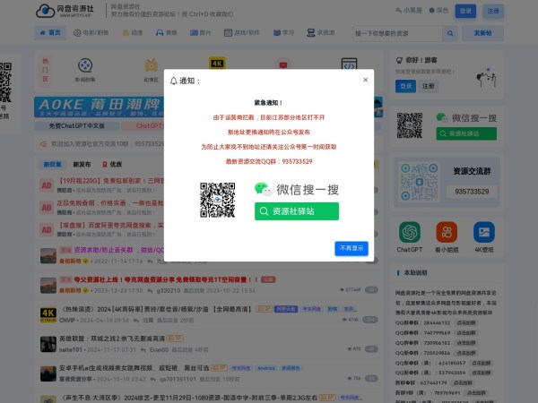Click the 网盘资源社 cloud logo
Image resolution: width=538 pixels, height=403 pixels.
coord(45,11)
